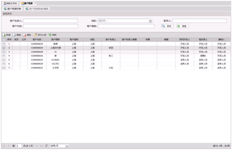232x150 pixels.
Task: Switch to 我的工作台 tab
Action: coord(10,3)
